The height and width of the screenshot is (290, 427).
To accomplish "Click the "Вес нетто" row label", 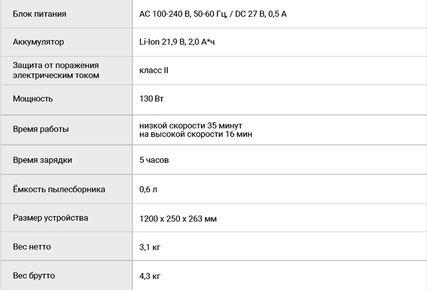I will (x=31, y=247).
